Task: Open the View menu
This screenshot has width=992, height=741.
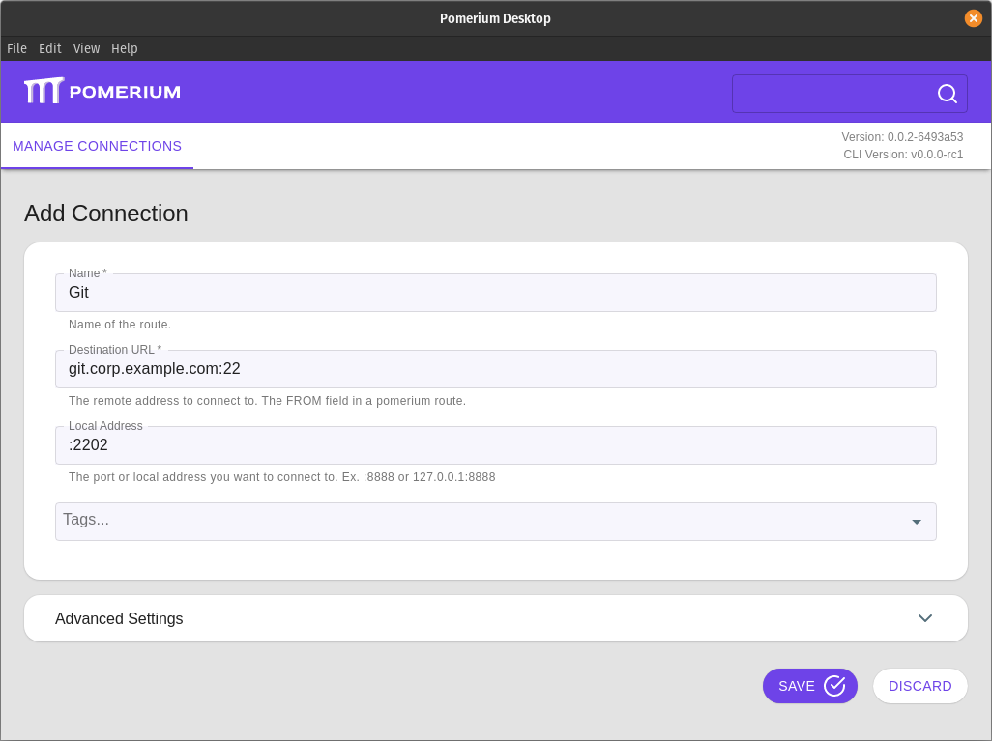Action: [86, 48]
